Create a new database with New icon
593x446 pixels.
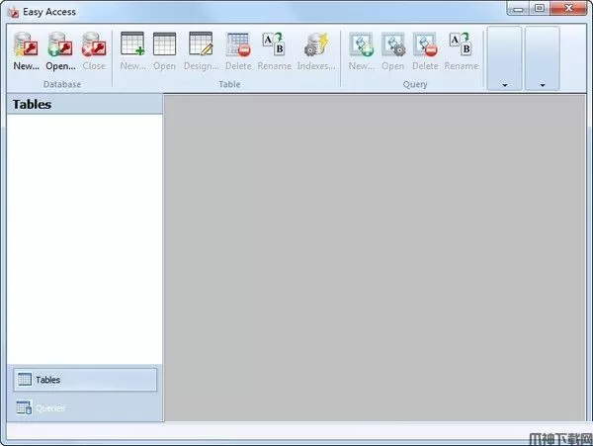(x=26, y=51)
